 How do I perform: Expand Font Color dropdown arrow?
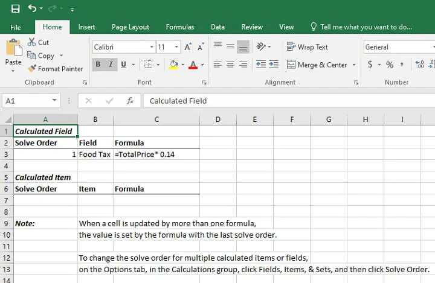tap(202, 65)
